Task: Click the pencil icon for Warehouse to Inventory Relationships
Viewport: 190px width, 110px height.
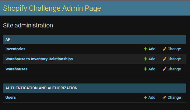Action: tap(164, 59)
